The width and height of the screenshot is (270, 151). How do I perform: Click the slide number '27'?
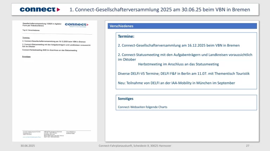click(247, 146)
